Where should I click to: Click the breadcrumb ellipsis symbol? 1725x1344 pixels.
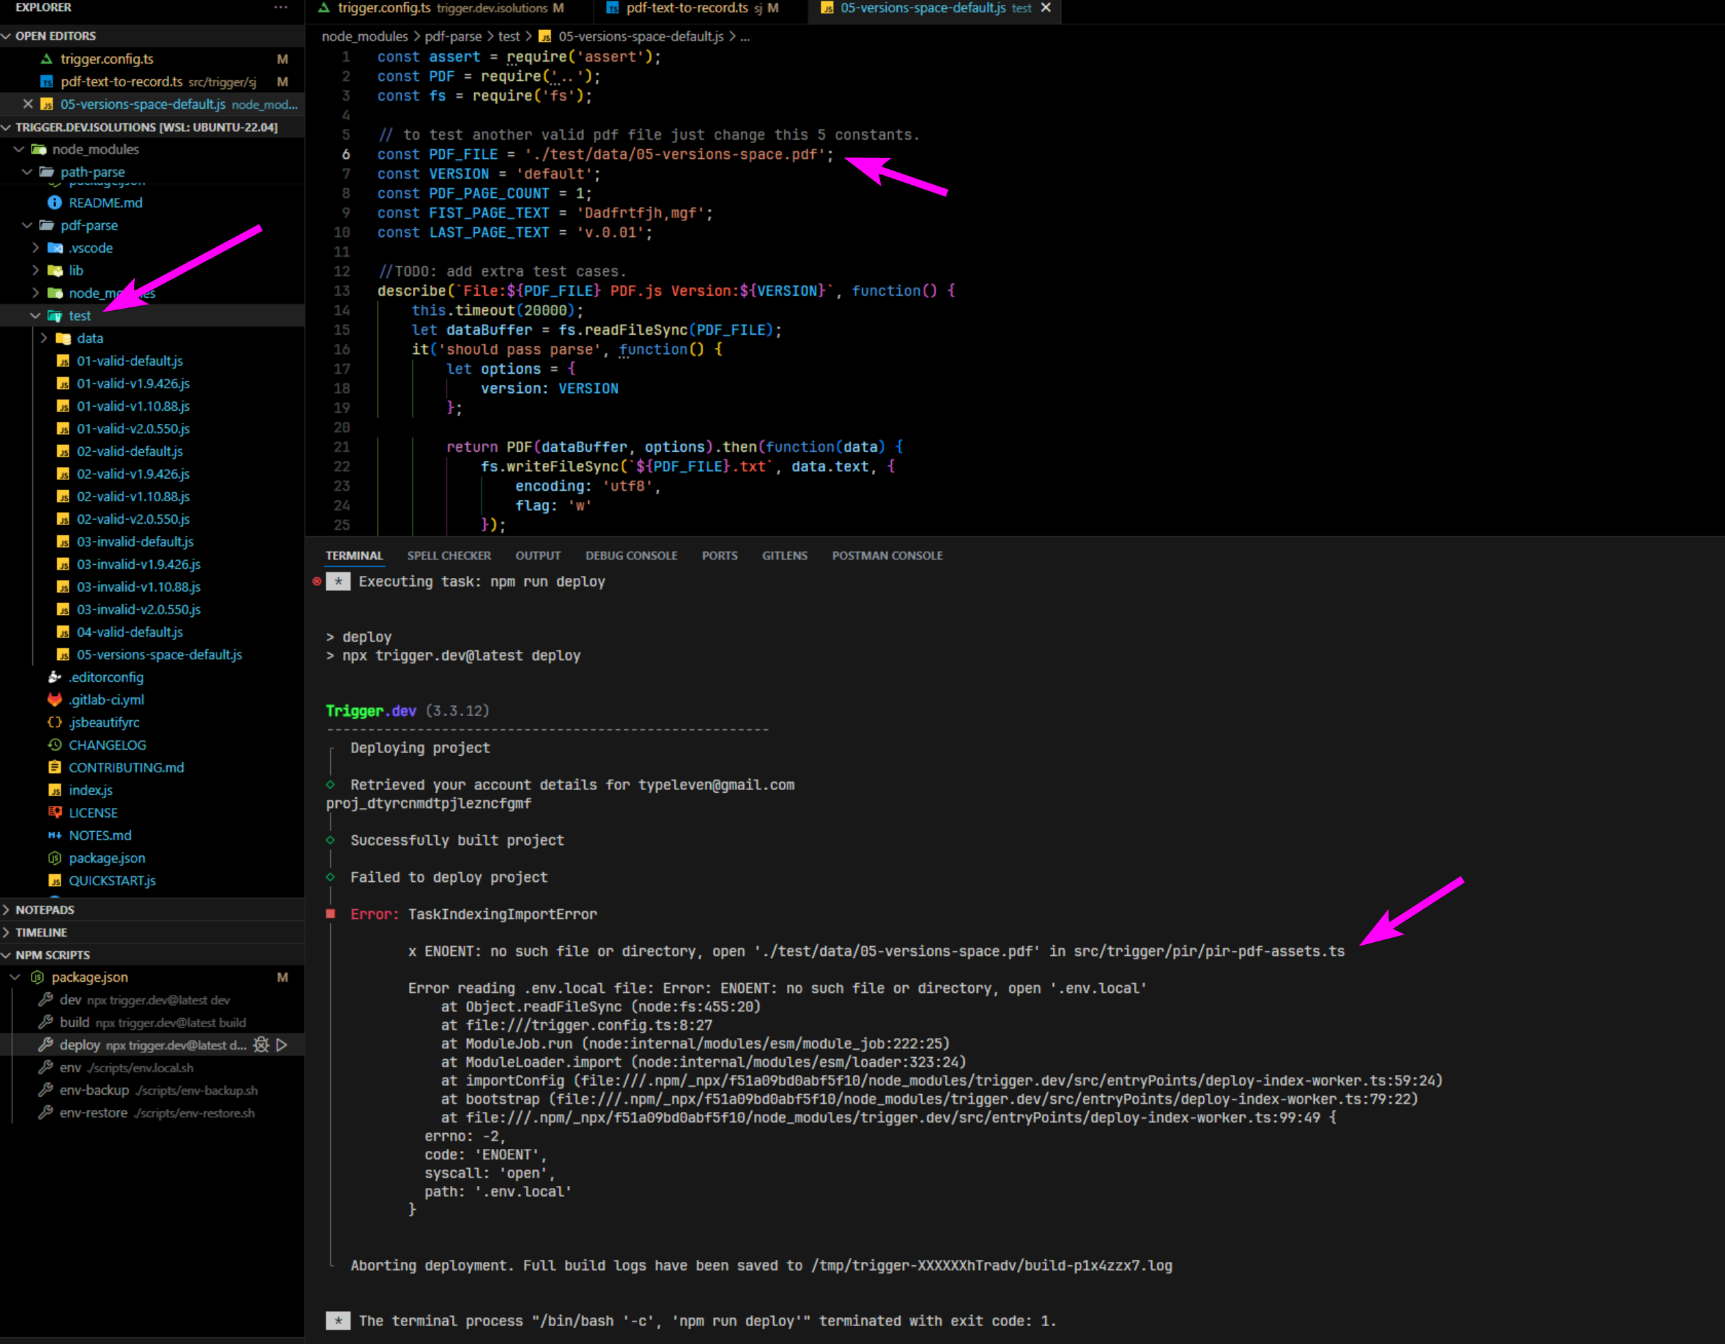[745, 36]
